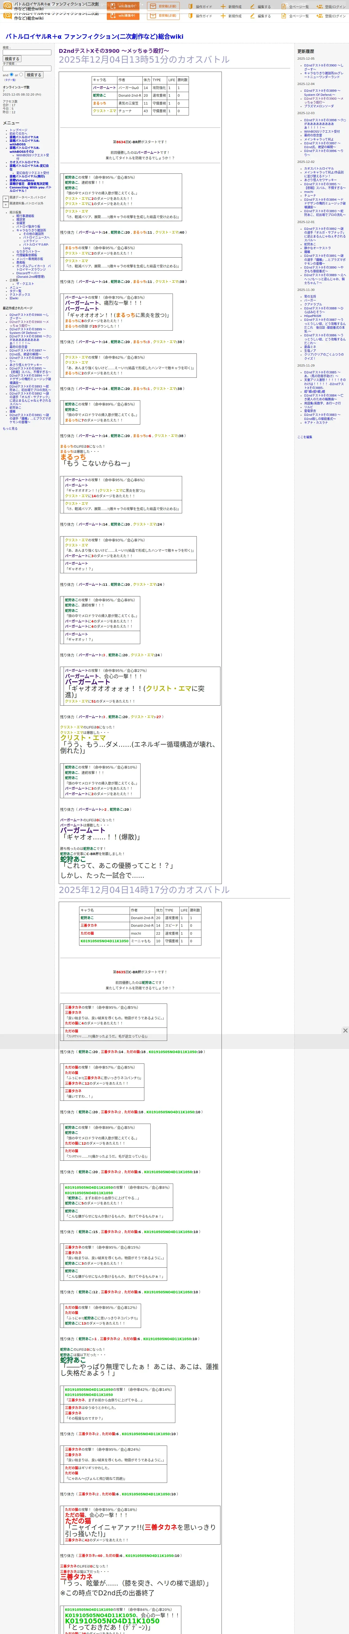Open H0pePRiSM in update history

tap(312, 316)
